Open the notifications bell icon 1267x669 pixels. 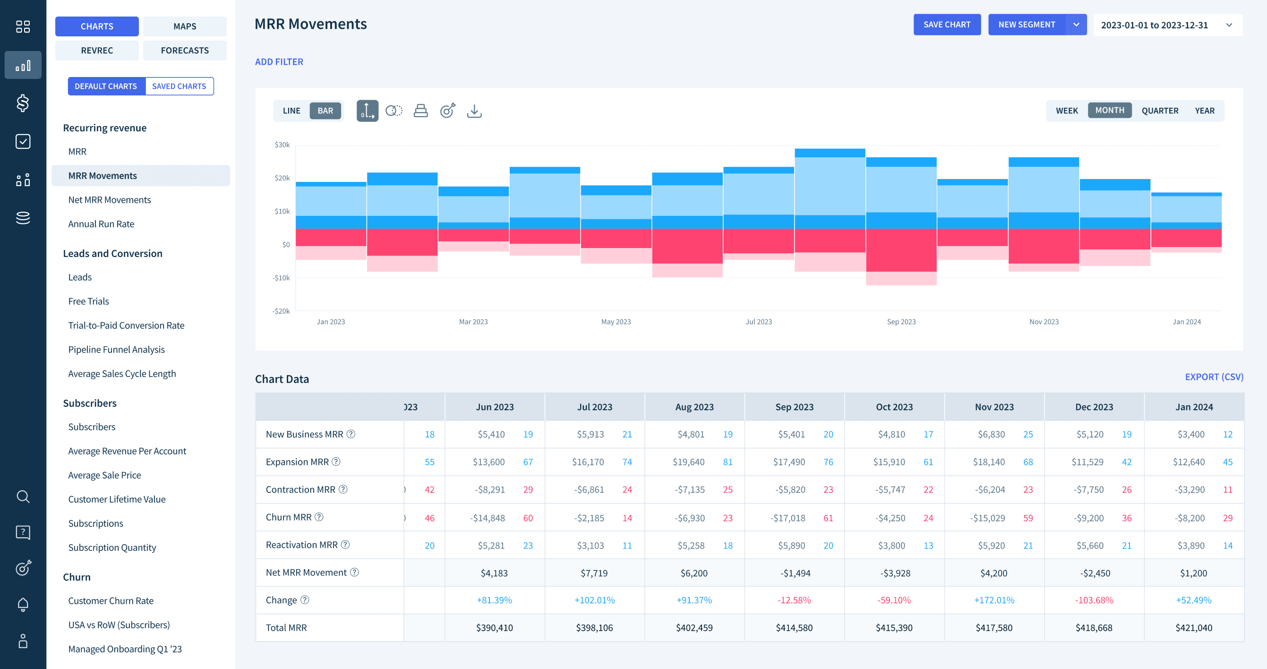point(23,604)
